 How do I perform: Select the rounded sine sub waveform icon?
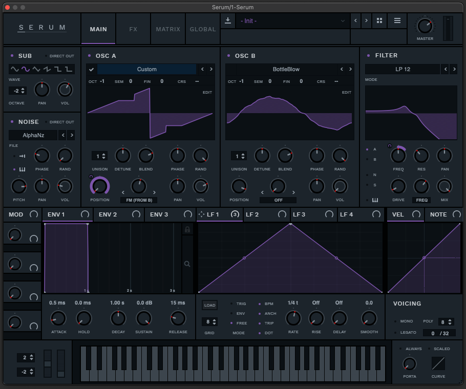click(x=26, y=69)
